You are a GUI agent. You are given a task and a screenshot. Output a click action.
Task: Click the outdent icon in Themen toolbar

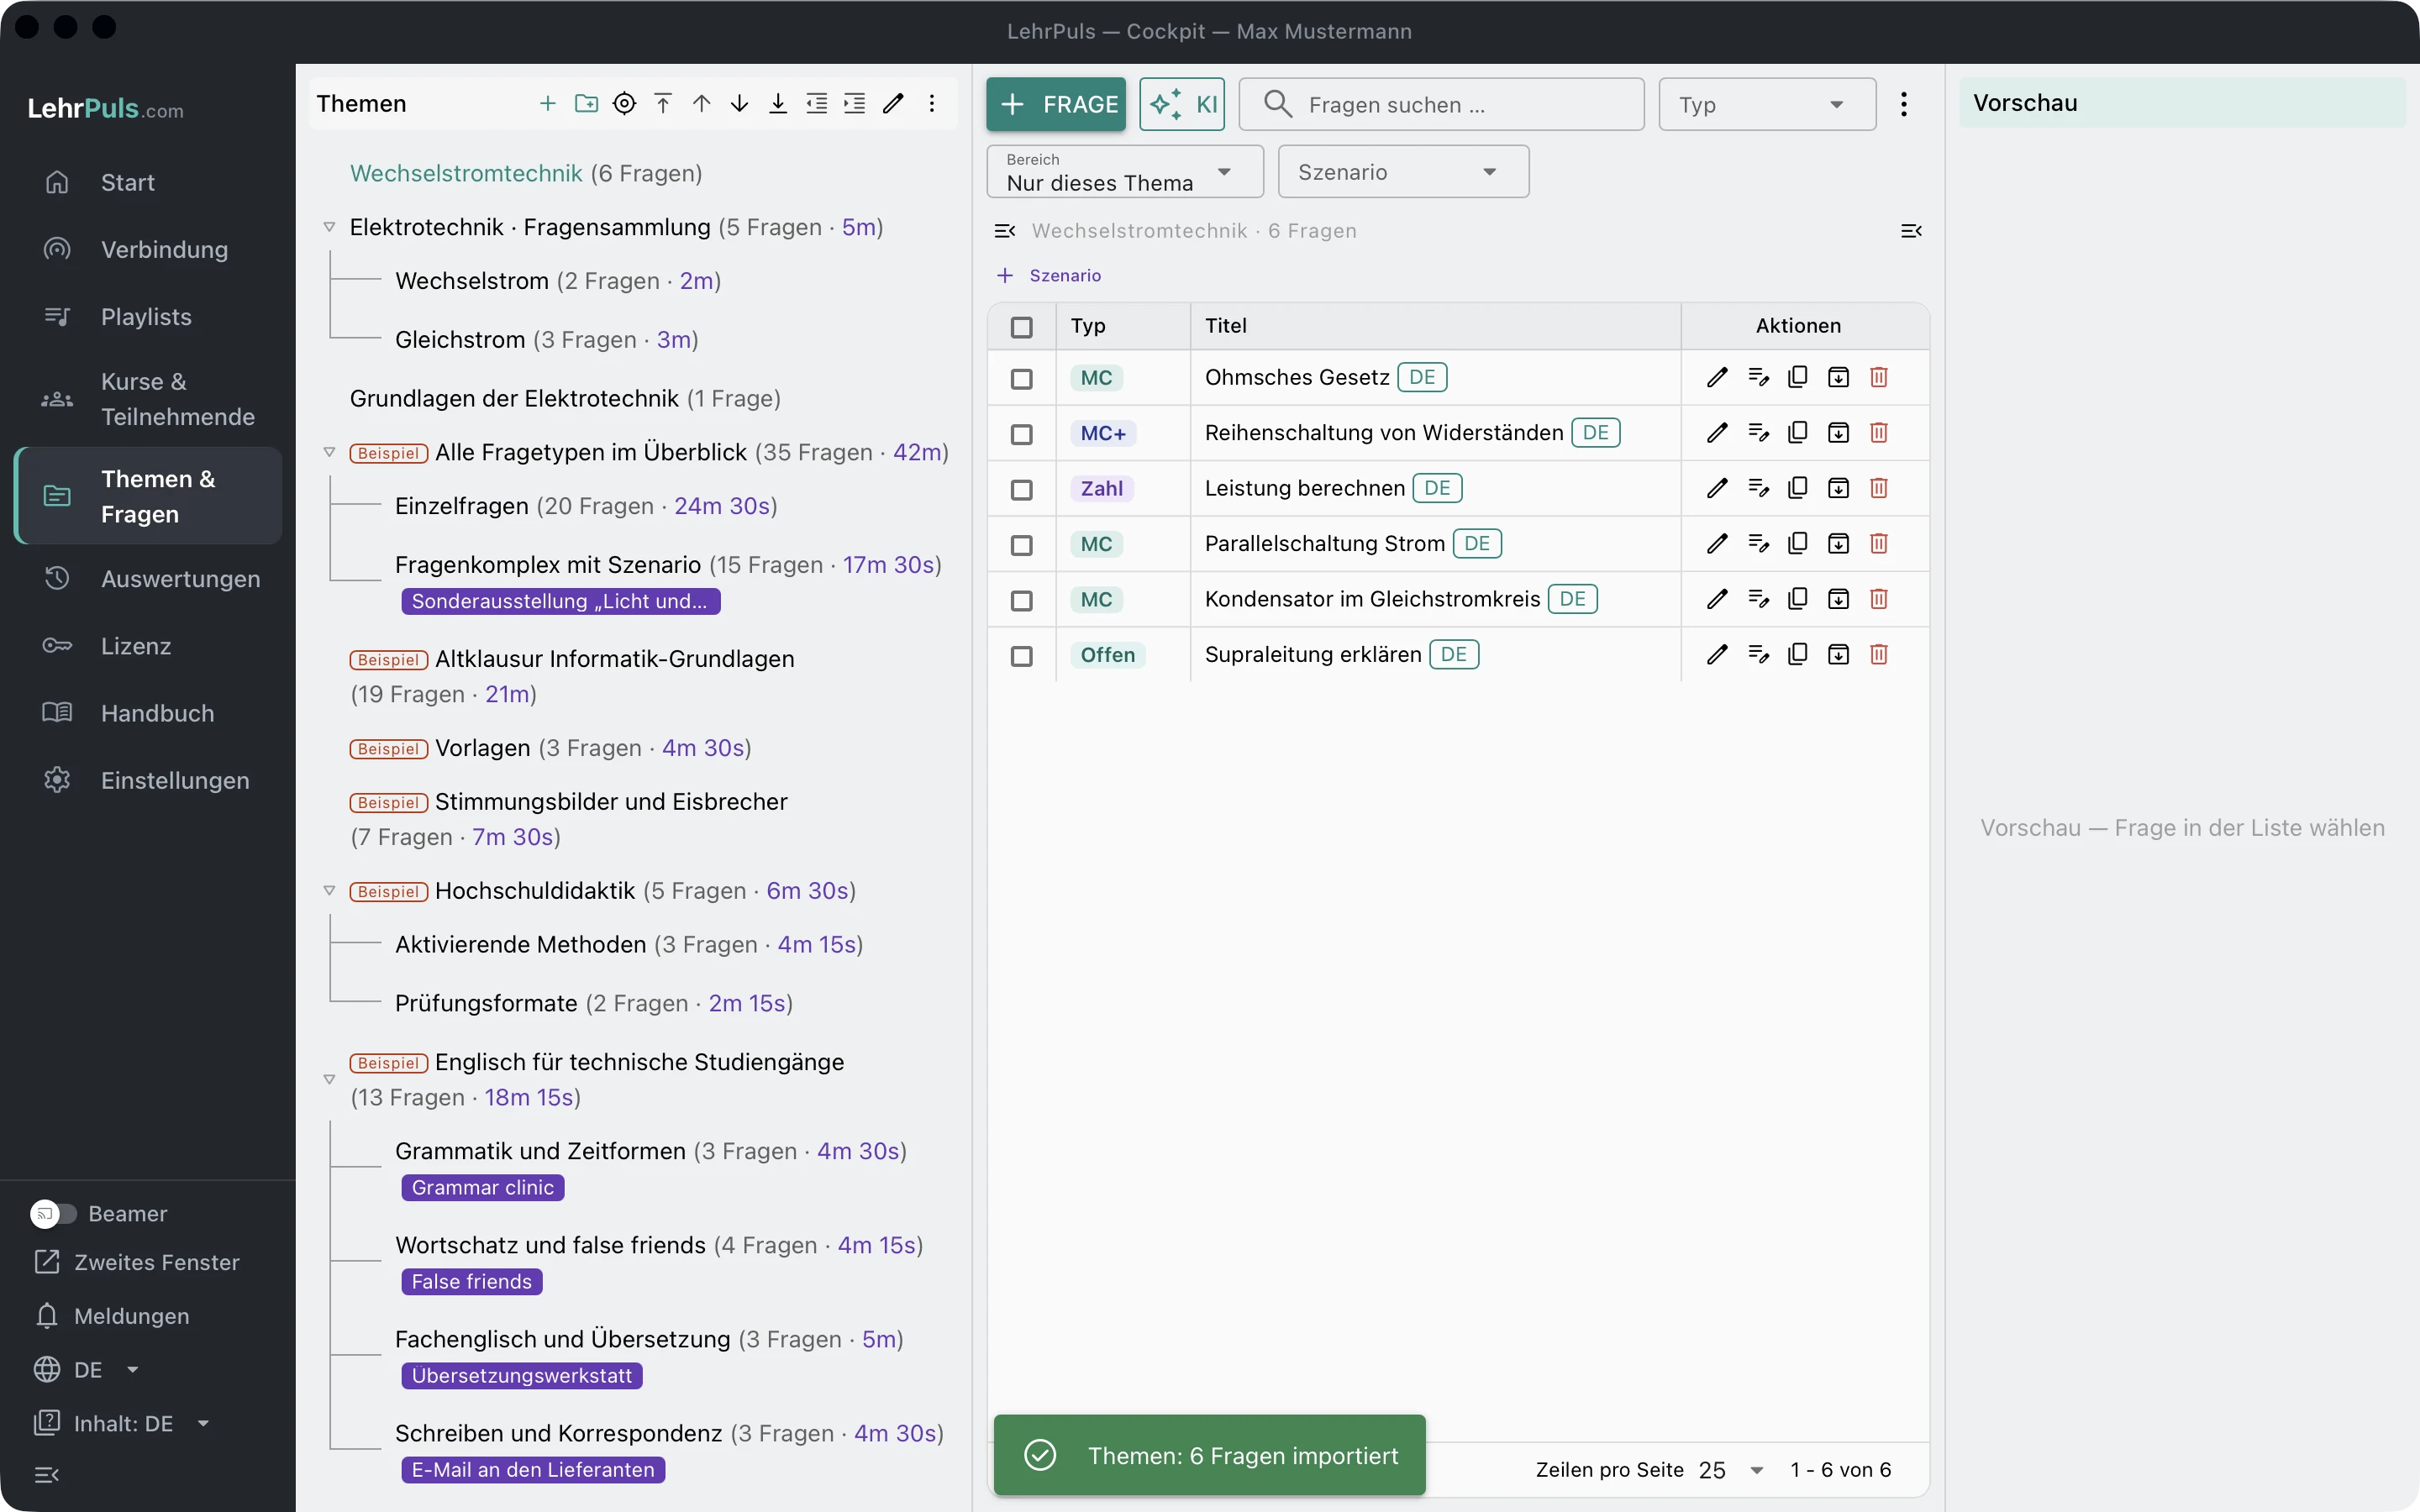[x=817, y=104]
